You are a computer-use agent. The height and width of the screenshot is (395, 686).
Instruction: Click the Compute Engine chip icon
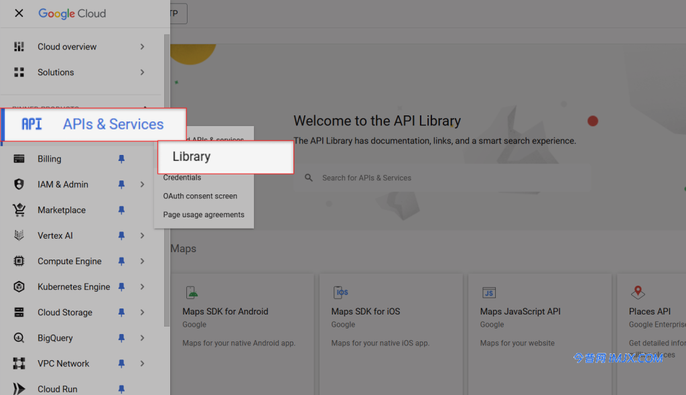tap(19, 262)
